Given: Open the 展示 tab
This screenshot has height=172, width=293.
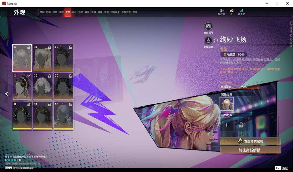Looking at the screenshot, I should pyautogui.click(x=87, y=12).
